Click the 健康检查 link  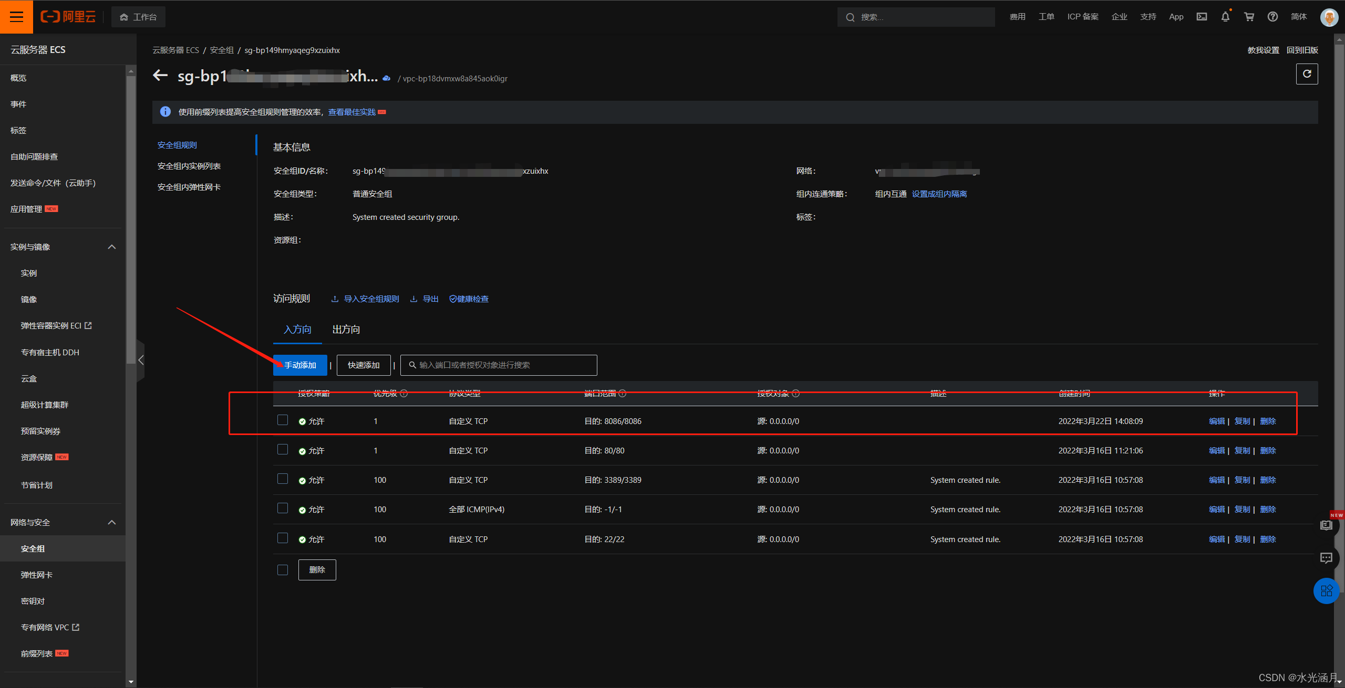[x=469, y=299]
